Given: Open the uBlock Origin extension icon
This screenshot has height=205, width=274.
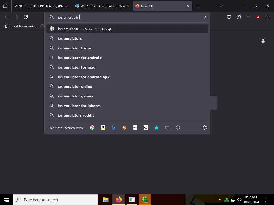Looking at the screenshot, I should coord(258,17).
